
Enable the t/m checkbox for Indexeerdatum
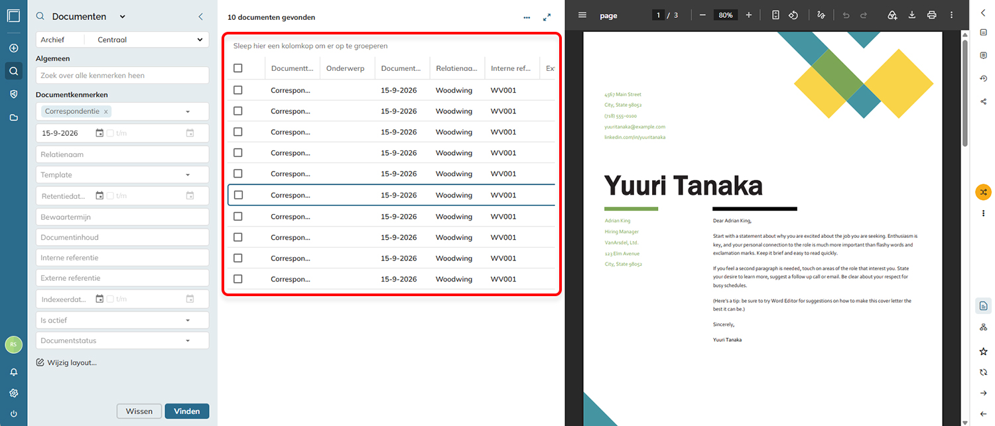(110, 299)
